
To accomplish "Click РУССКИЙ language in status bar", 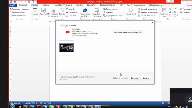I will (x=47, y=103).
